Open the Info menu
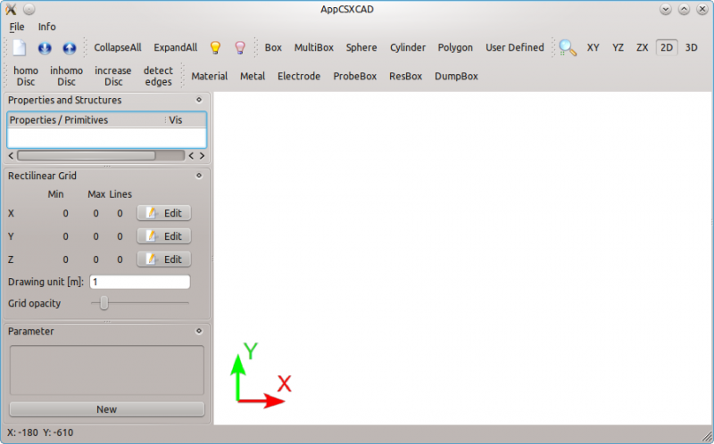Image resolution: width=714 pixels, height=444 pixels. coord(46,27)
